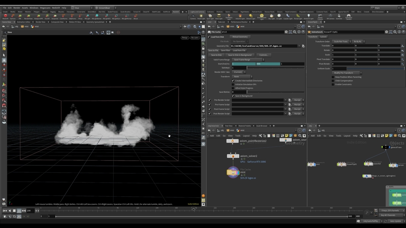Open the Valid Frame Range dropdown

[x=248, y=60]
